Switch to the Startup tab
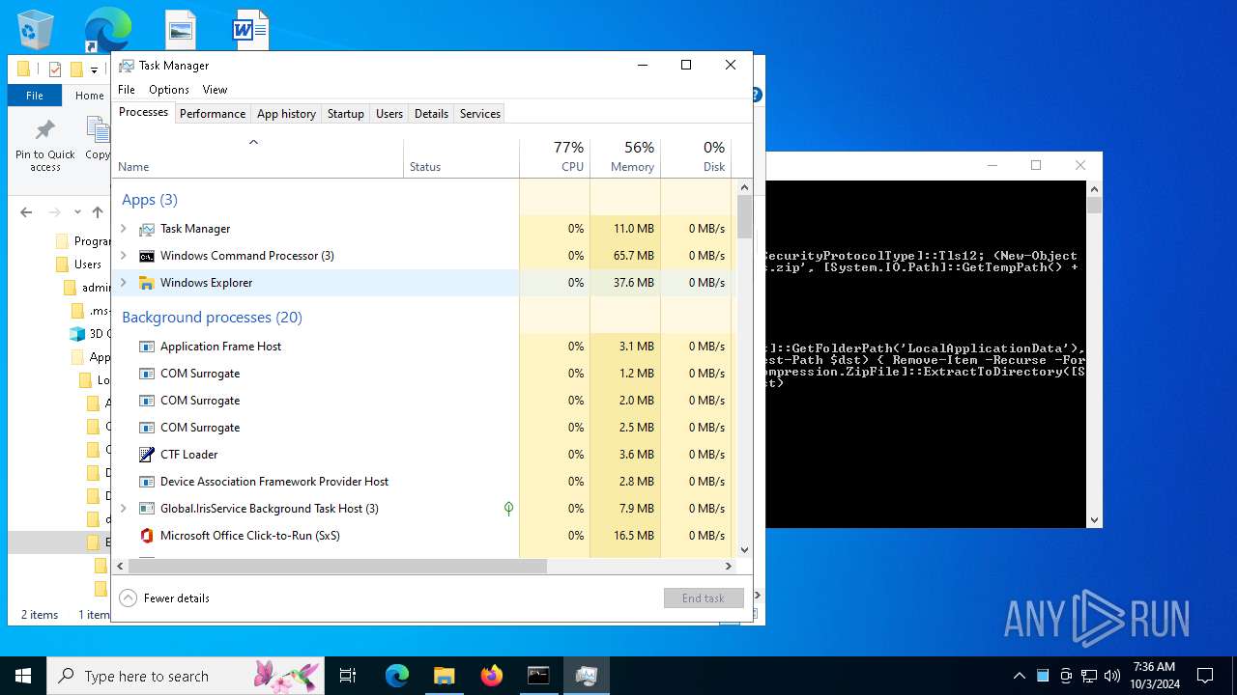Viewport: 1237px width, 695px height. pos(345,114)
